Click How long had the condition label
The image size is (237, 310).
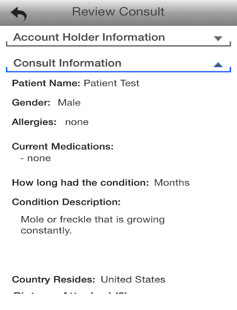pyautogui.click(x=80, y=183)
